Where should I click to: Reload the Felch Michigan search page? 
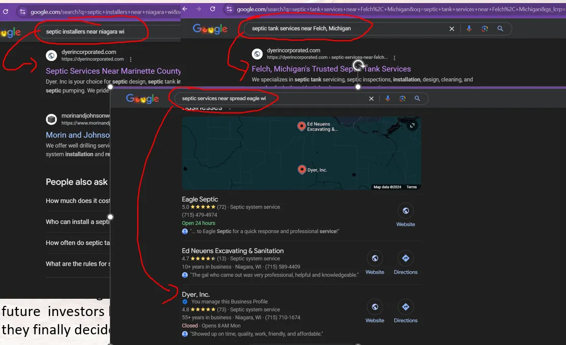[213, 9]
